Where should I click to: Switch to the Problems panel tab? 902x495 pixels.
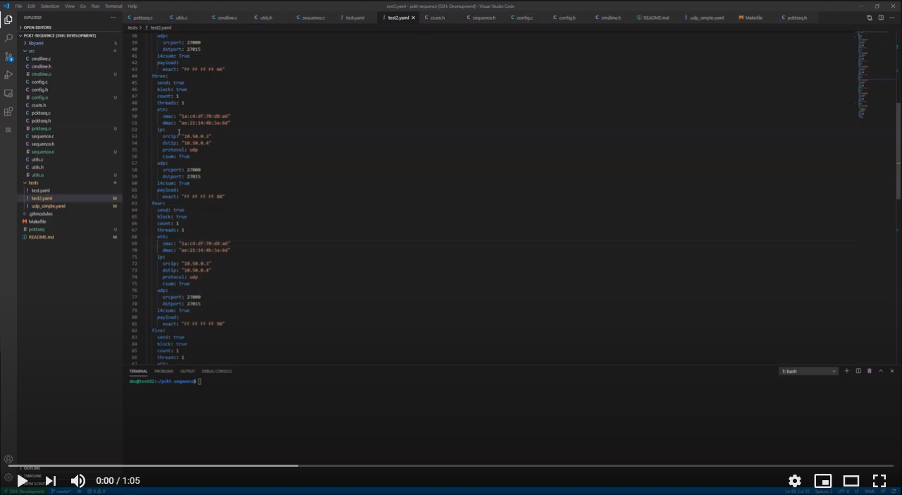pos(163,371)
